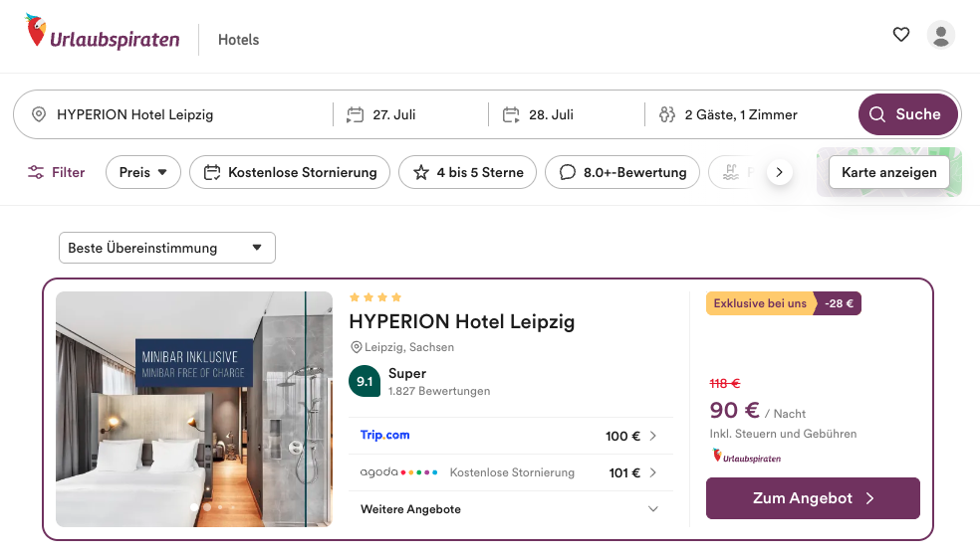Open favorites via the heart icon
Screen dimensions: 980x558
tap(900, 35)
